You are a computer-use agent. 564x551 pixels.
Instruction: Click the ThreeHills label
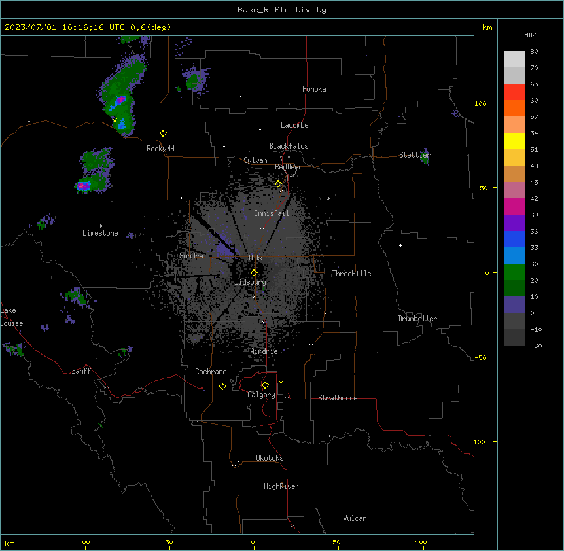point(351,274)
